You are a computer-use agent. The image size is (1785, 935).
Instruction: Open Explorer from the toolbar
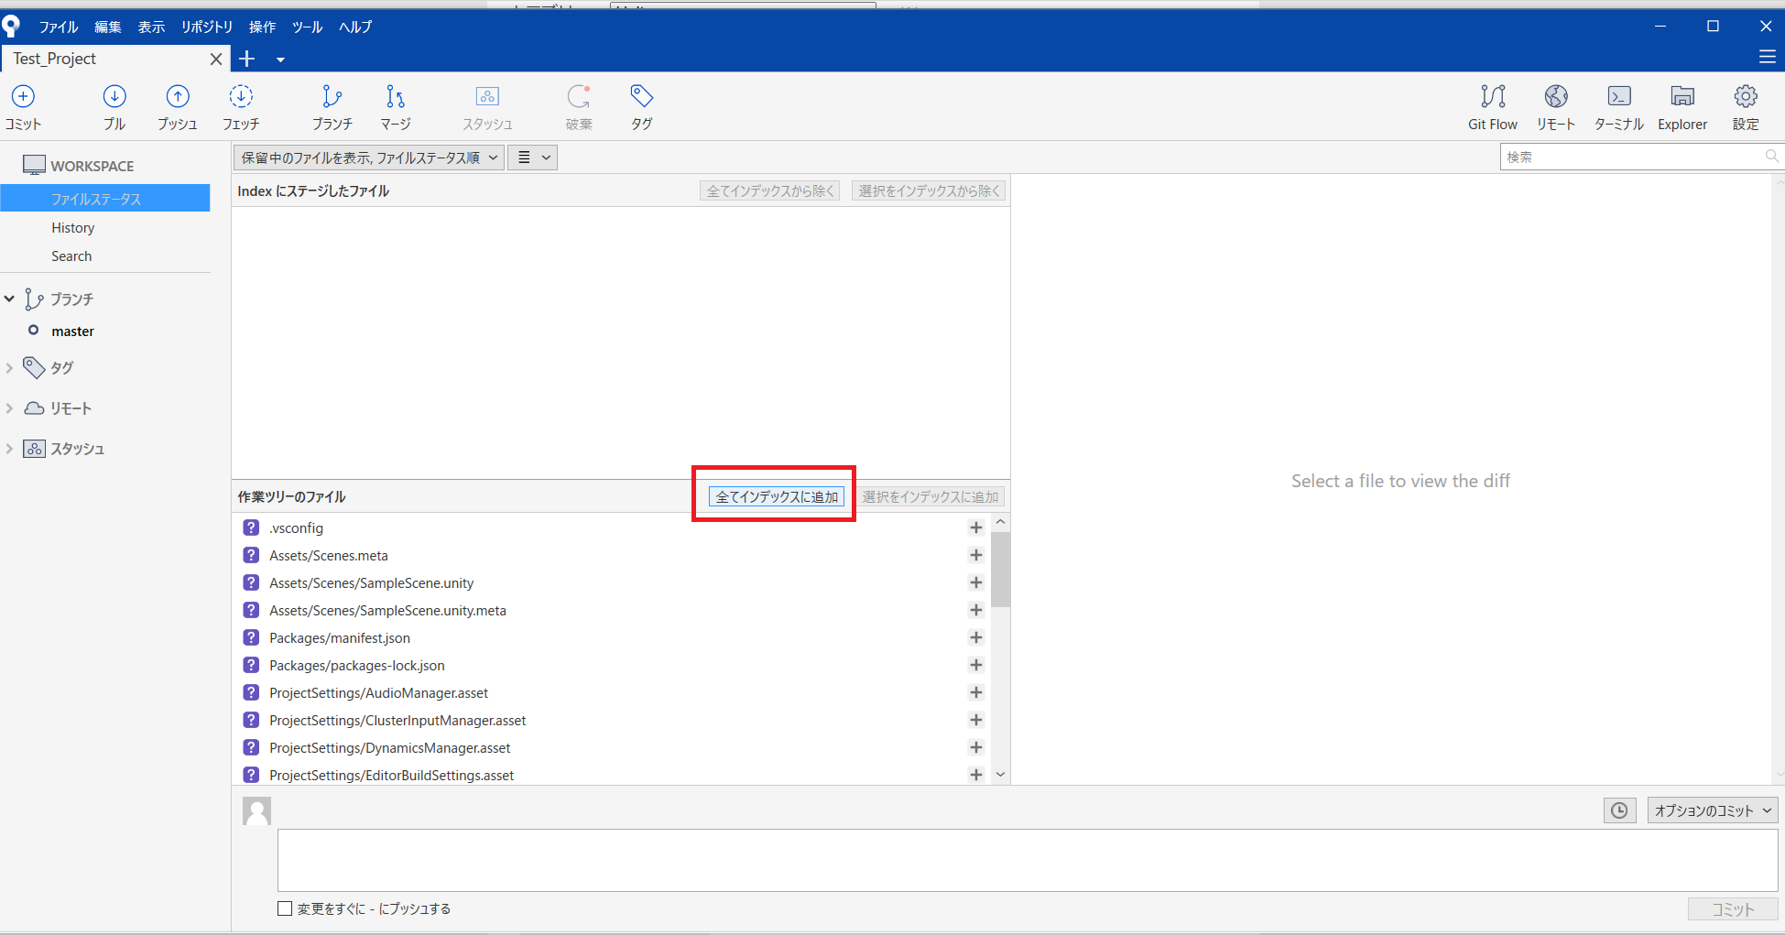click(x=1682, y=106)
